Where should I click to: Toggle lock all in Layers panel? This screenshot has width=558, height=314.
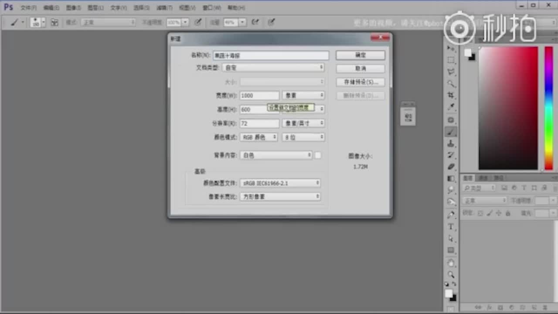508,214
